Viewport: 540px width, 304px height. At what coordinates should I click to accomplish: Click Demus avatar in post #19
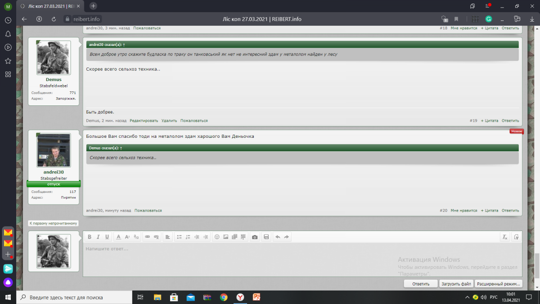pyautogui.click(x=54, y=58)
